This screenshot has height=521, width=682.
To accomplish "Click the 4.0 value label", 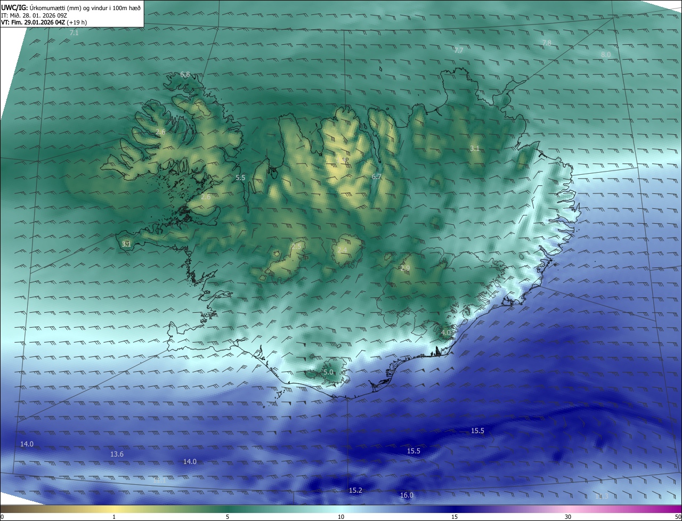I will pyautogui.click(x=446, y=332).
